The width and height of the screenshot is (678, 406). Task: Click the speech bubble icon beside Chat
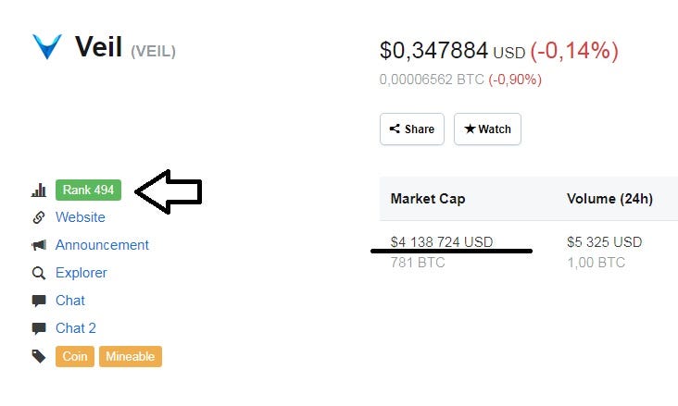[x=39, y=301]
